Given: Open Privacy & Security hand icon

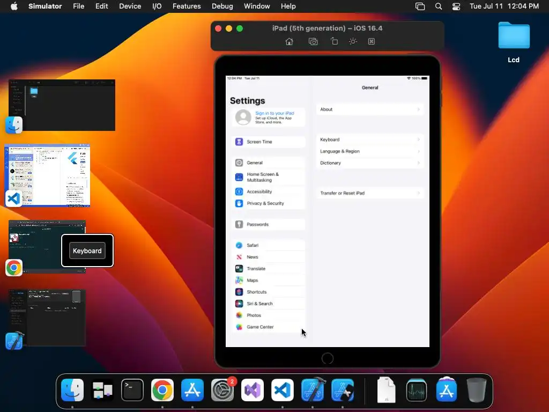Looking at the screenshot, I should [239, 203].
